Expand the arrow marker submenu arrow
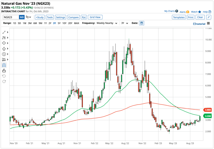The width and height of the screenshot is (214, 149). tap(8, 49)
